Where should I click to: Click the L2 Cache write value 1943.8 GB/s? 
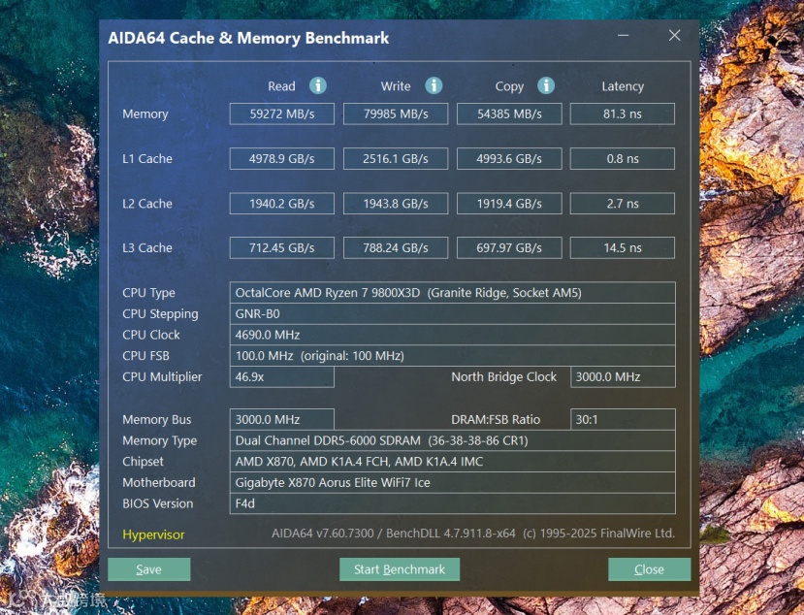pos(396,204)
